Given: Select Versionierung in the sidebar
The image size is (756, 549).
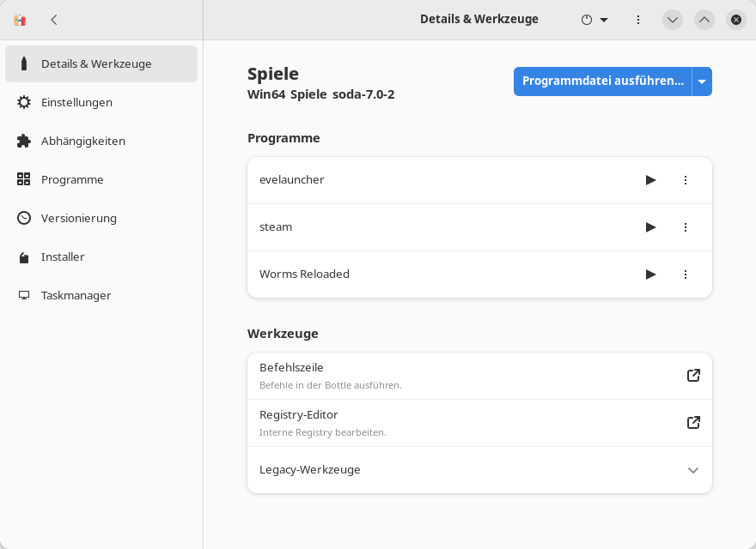Looking at the screenshot, I should [78, 218].
